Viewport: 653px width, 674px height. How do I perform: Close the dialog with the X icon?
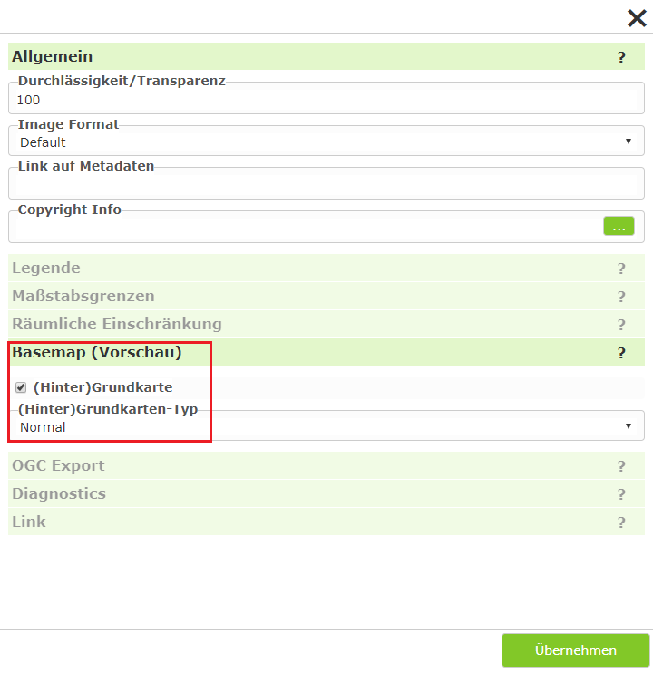(637, 18)
